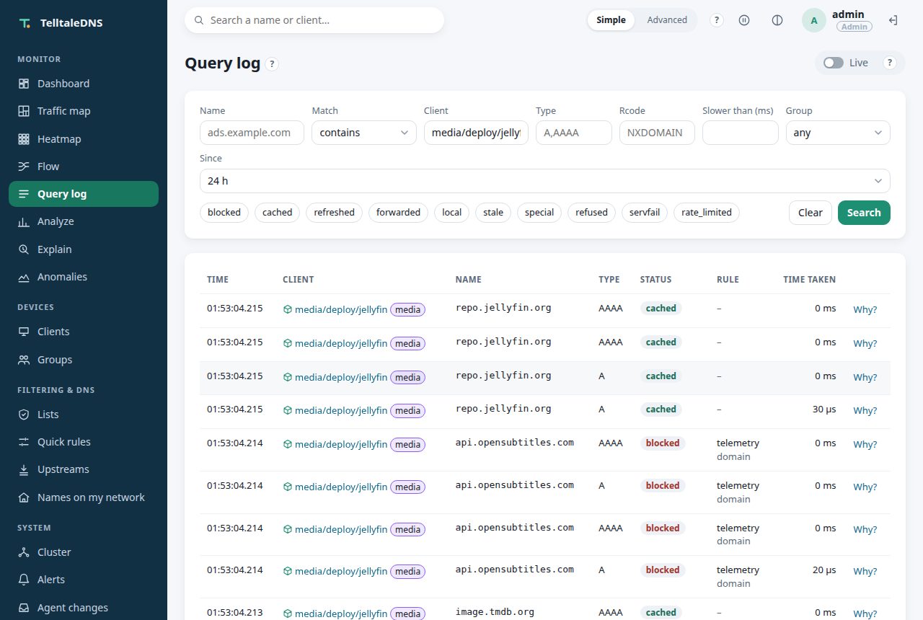Open the Flow view

tap(84, 167)
